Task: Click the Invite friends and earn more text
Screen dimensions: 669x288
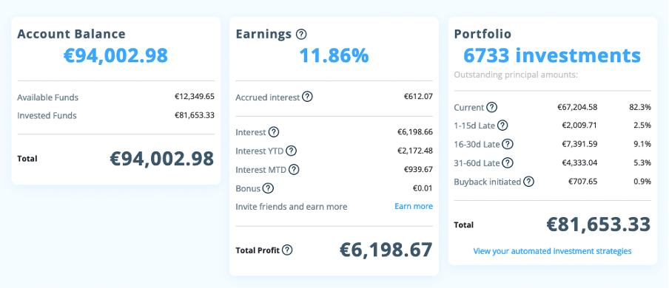Action: click(292, 207)
